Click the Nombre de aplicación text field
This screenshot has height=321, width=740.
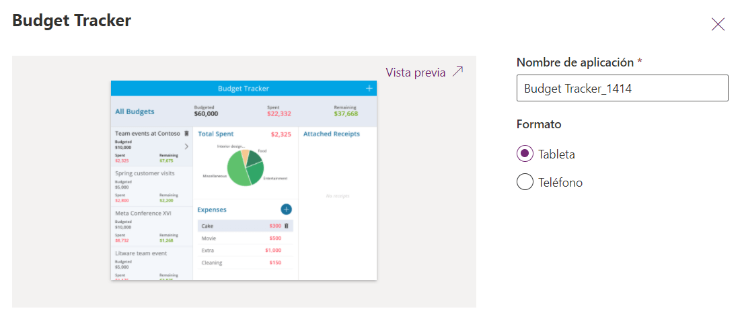tap(622, 88)
